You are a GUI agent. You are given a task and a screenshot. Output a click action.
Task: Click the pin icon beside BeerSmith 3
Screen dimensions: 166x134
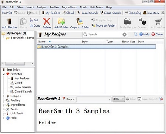coord(63,99)
